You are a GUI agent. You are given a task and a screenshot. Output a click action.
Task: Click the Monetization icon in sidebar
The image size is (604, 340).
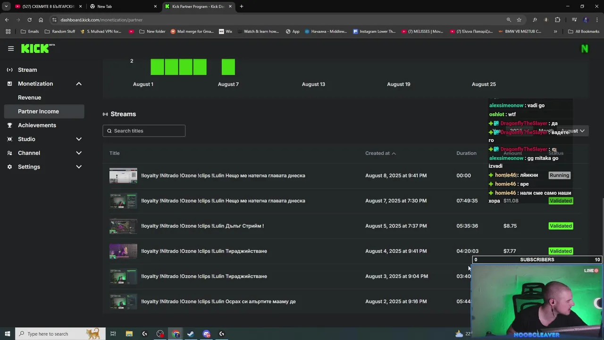[x=9, y=84]
